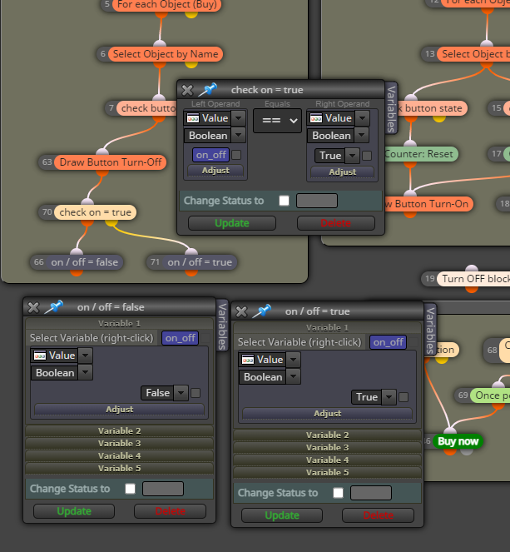
Task: Select the green 'Buy now' node
Action: pos(458,441)
